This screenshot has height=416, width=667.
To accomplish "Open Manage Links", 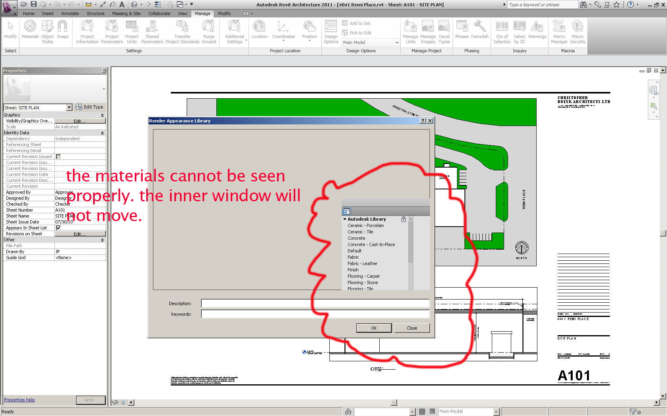I will (411, 32).
